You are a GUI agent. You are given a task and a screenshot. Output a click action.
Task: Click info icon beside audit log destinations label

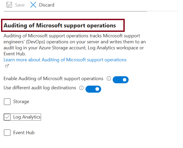[x=81, y=88]
